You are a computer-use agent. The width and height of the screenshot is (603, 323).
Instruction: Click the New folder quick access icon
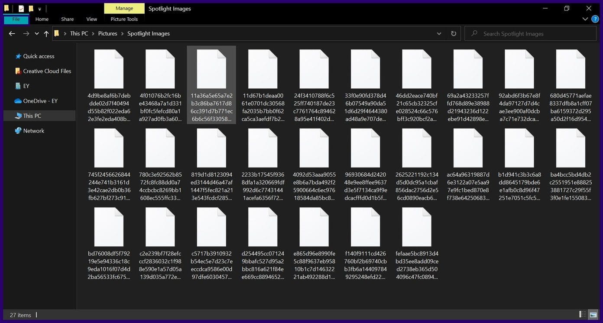(x=31, y=8)
